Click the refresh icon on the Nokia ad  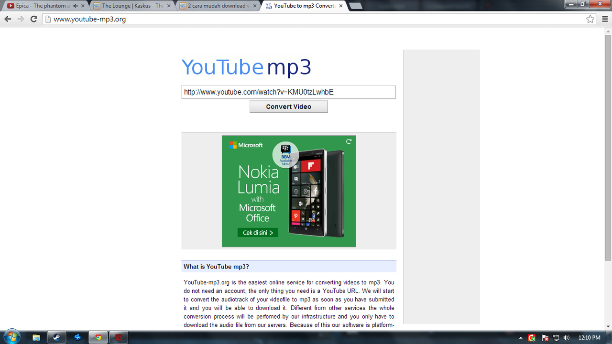click(x=349, y=141)
